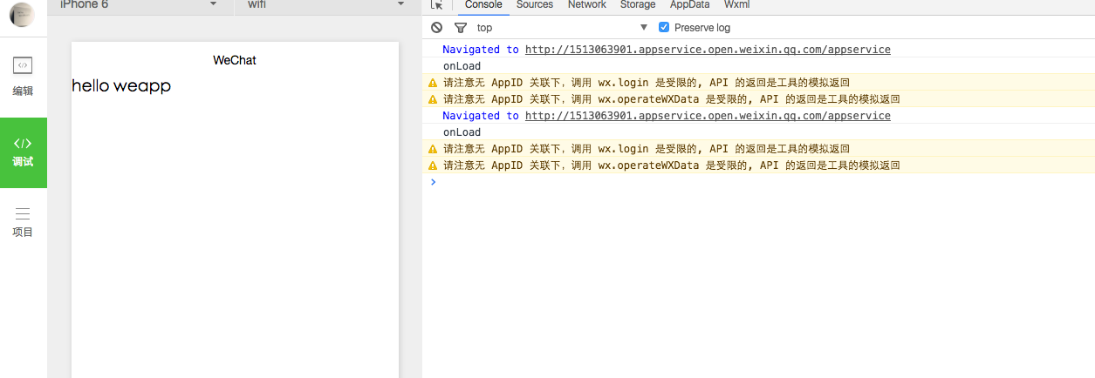This screenshot has height=378, width=1095.
Task: Show the Wxml tab
Action: [x=736, y=4]
